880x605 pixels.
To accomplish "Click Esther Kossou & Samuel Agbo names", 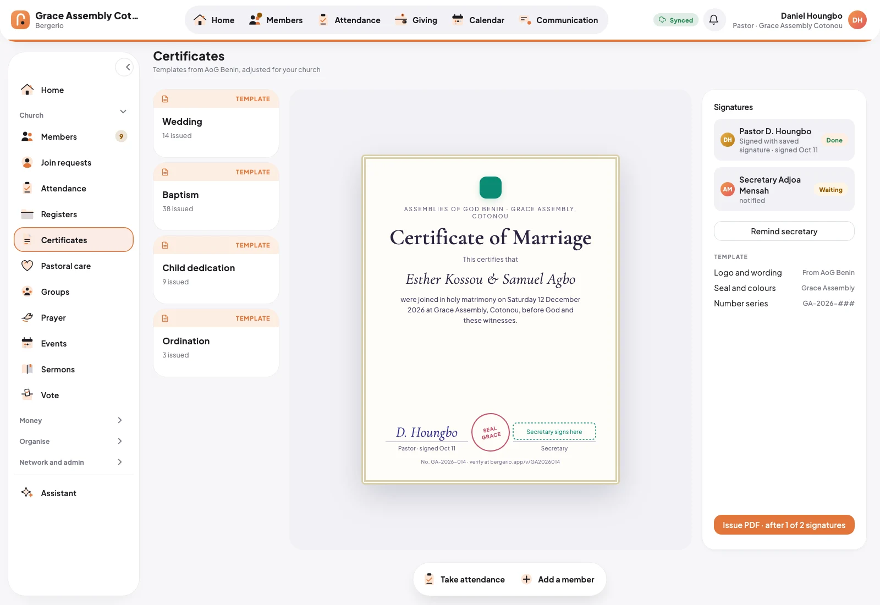I will point(491,279).
